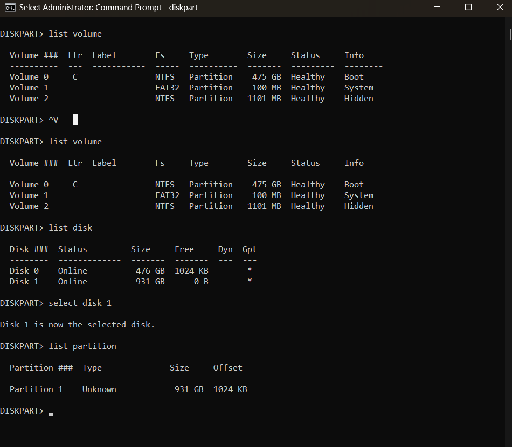The width and height of the screenshot is (512, 447).
Task: Click the vertical scrollbar thumb
Action: [510, 34]
